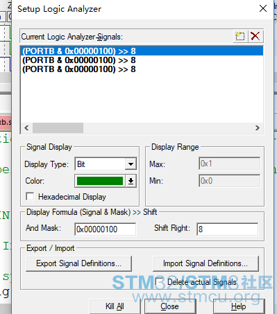Click the Min display range field
The width and height of the screenshot is (277, 314).
[x=229, y=181]
